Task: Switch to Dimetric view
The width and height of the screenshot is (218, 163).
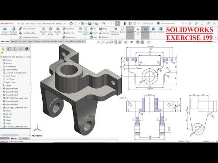Action: click(161, 30)
